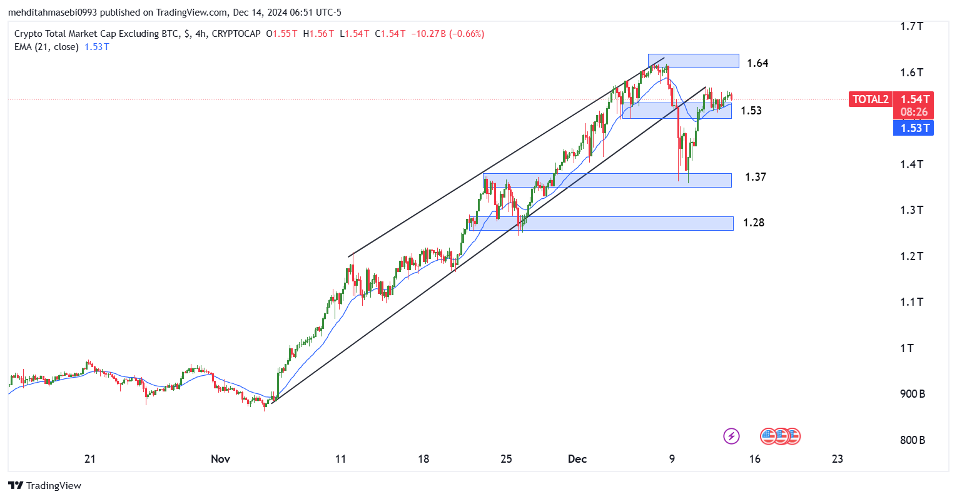Click the open value O1.55T
This screenshot has height=499, width=957.
pos(281,34)
